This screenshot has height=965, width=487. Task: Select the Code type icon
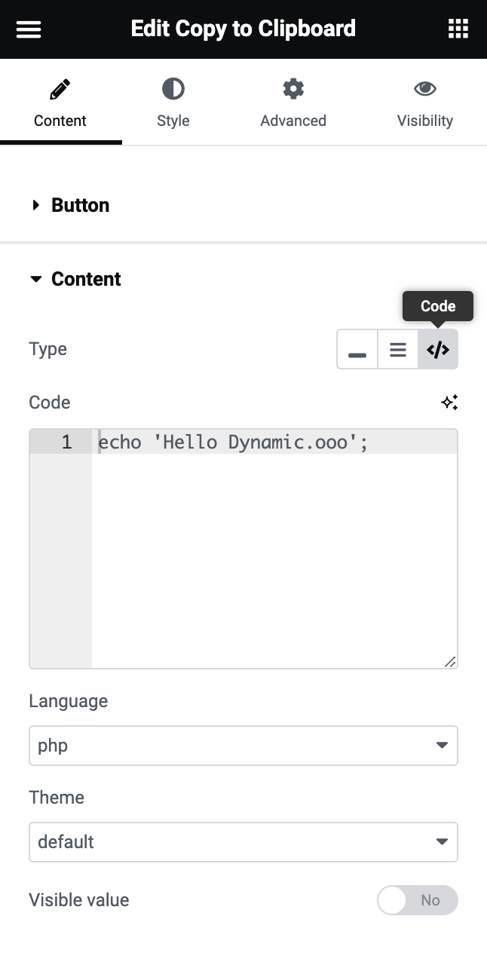pyautogui.click(x=437, y=349)
